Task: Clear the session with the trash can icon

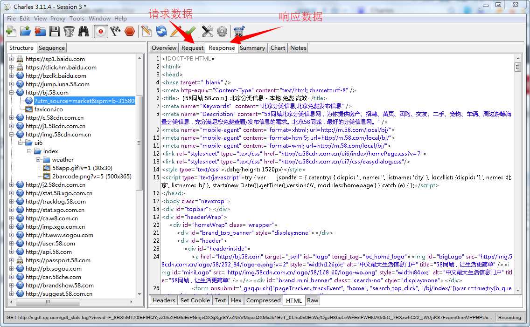Action: click(x=69, y=31)
